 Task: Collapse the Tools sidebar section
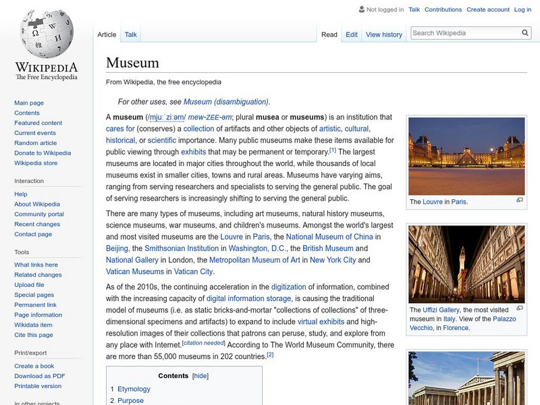pyautogui.click(x=22, y=252)
